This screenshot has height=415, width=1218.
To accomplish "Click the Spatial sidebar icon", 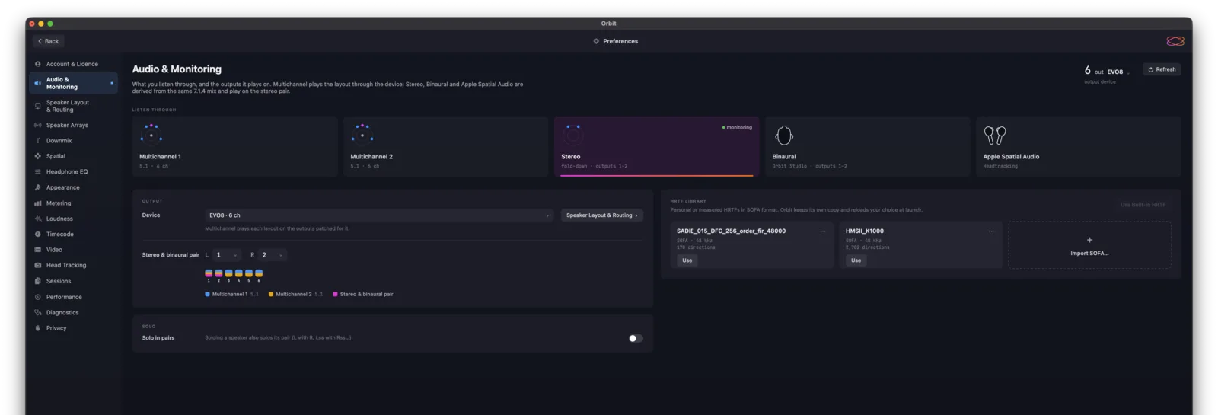I will [38, 156].
